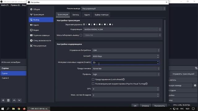Image resolution: width=198 pixels, height=111 pixels.
Task: Switch to the Буфер повтора tab
Action: tap(101, 14)
